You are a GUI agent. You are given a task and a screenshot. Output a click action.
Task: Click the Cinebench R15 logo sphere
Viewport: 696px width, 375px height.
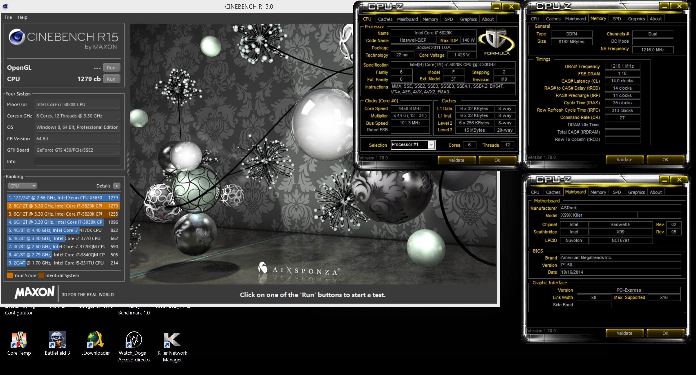click(x=17, y=37)
